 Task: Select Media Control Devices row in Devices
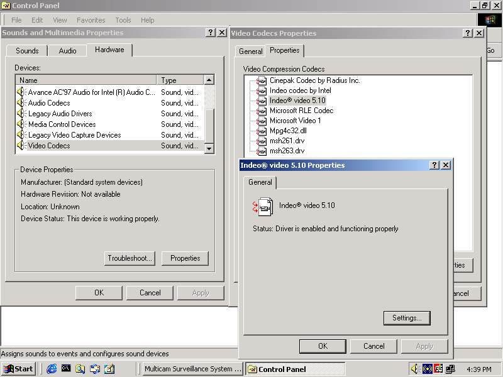109,124
